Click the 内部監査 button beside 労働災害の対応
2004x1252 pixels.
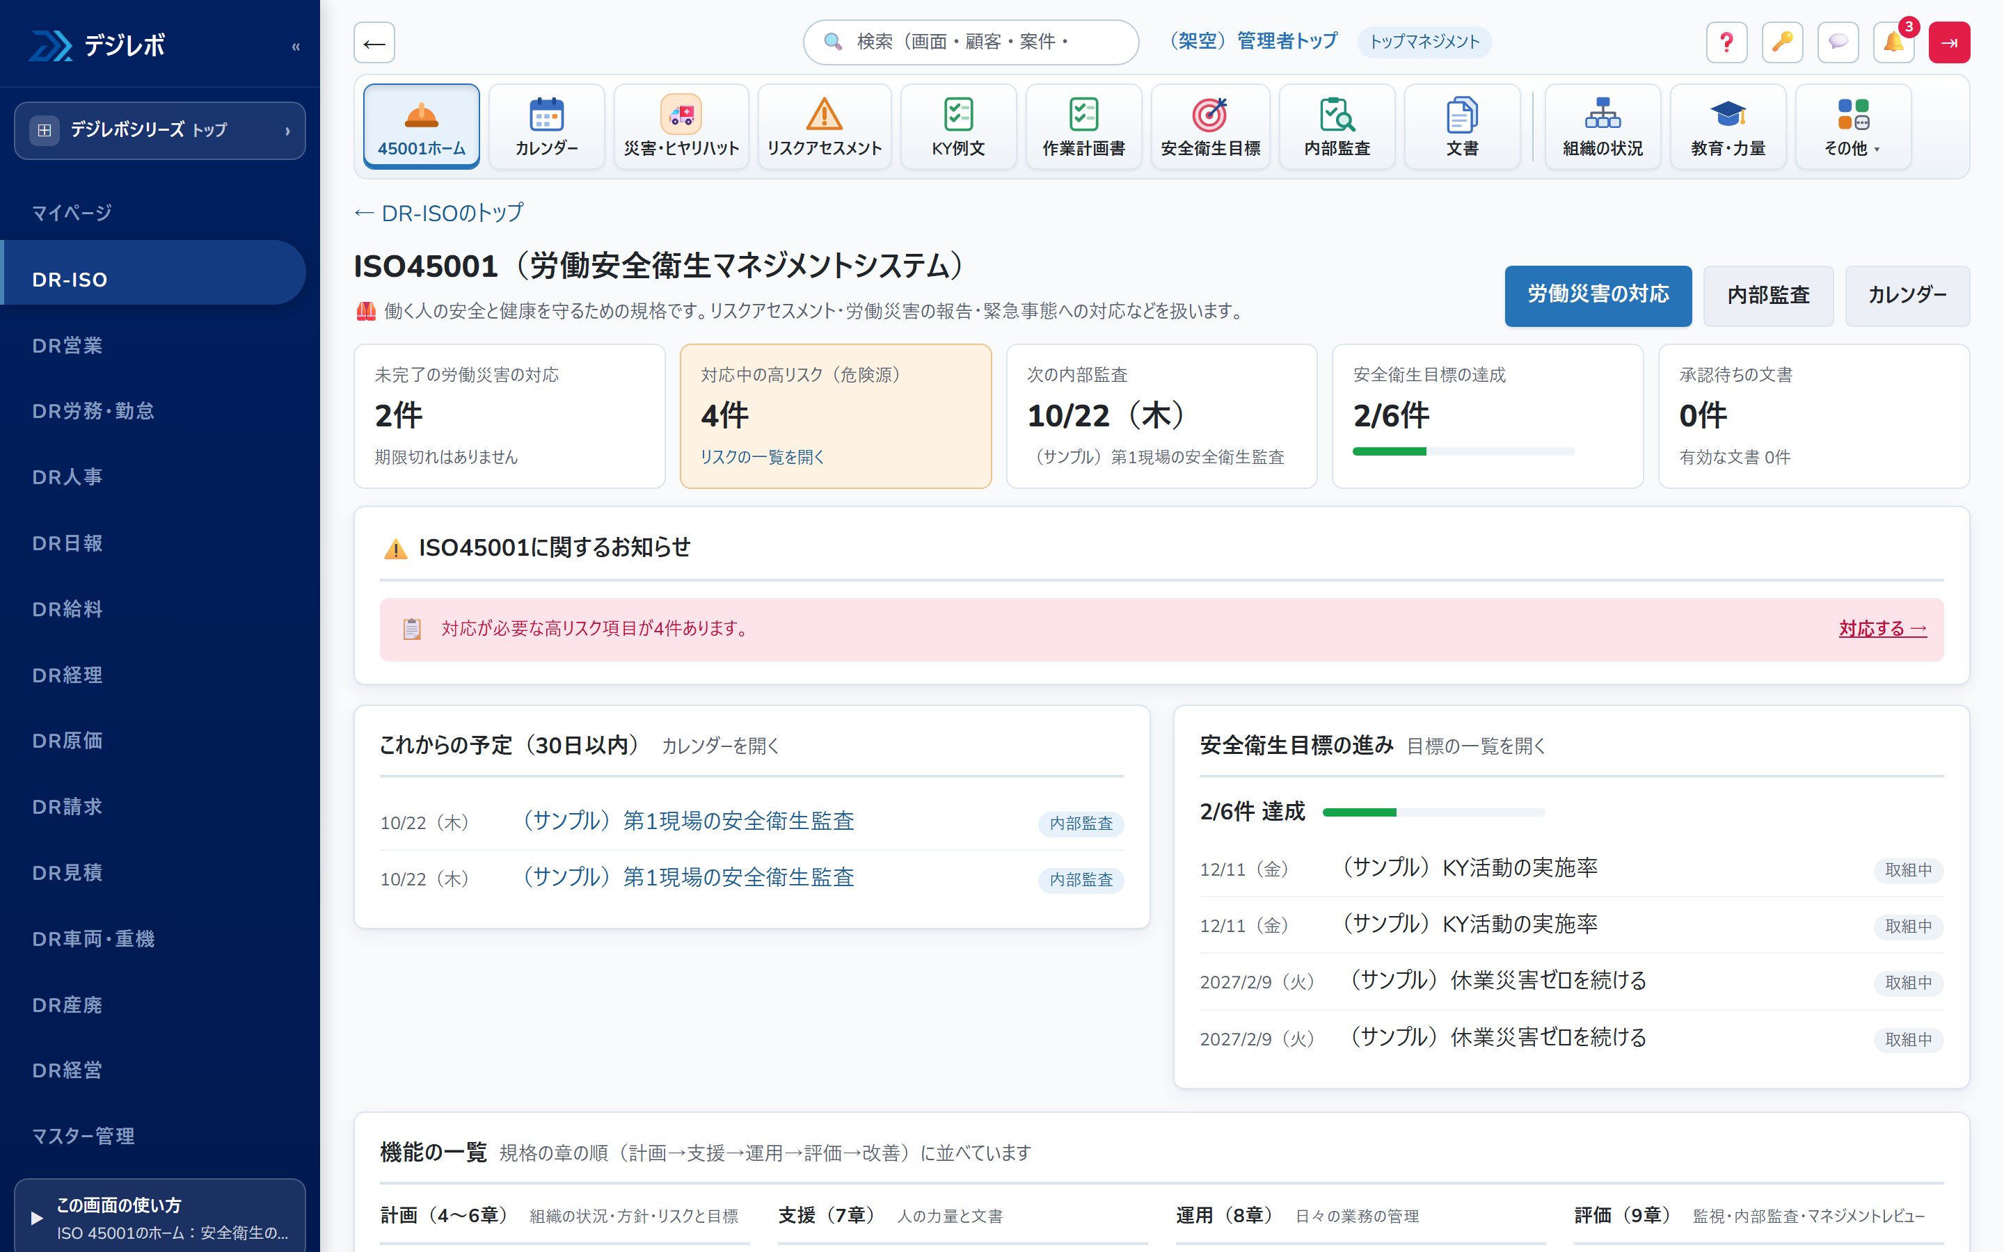[x=1768, y=296]
